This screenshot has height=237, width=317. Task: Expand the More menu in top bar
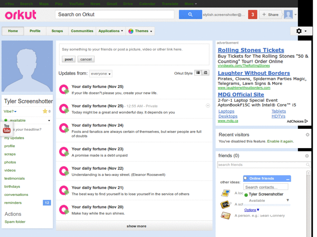point(191,4)
